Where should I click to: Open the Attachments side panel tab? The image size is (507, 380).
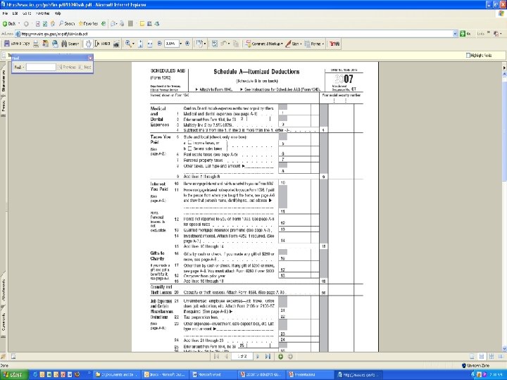(x=4, y=290)
